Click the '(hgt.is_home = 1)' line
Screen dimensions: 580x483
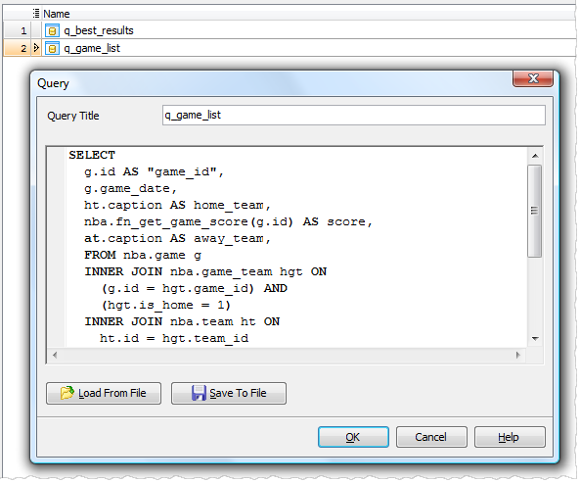pos(165,306)
